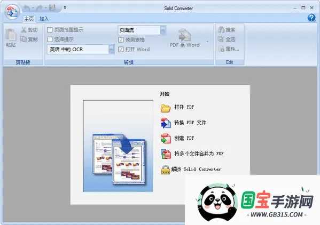This screenshot has height=225, width=320.
Task: Enable the 选择提示 checkbox
Action: coord(50,39)
